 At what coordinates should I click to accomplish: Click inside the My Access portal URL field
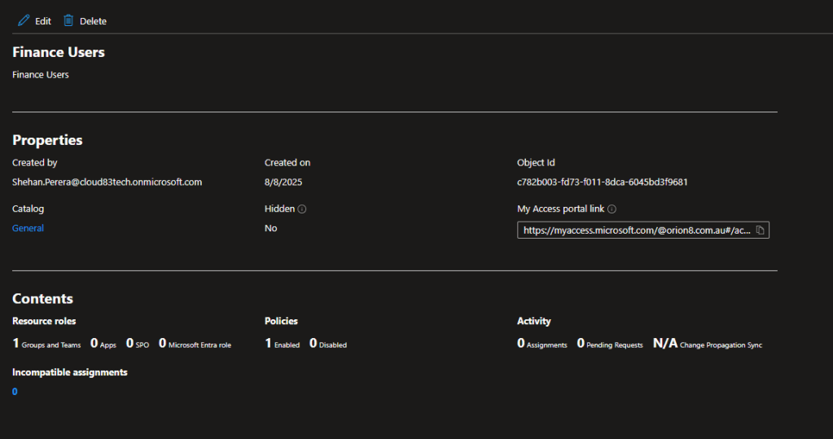tap(635, 230)
